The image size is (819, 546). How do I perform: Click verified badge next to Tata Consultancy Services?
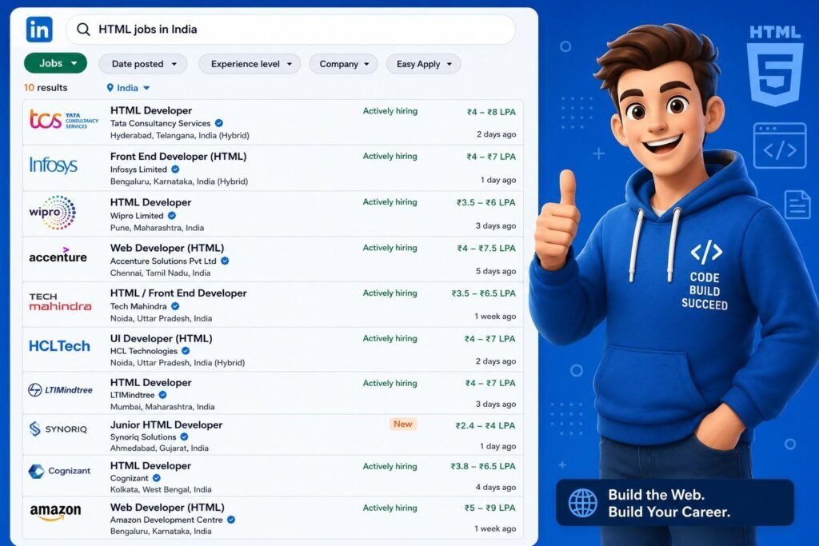pyautogui.click(x=219, y=123)
